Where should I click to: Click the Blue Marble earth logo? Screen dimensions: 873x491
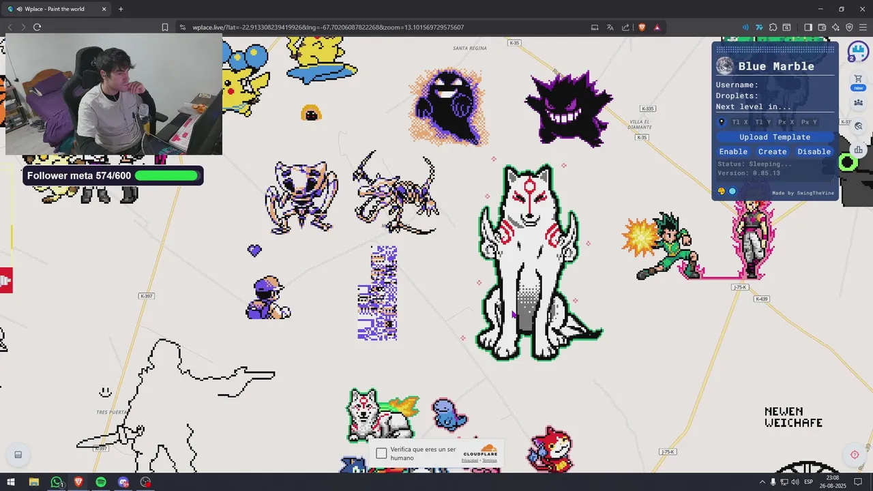724,66
